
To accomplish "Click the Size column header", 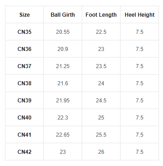I will click(24, 15).
